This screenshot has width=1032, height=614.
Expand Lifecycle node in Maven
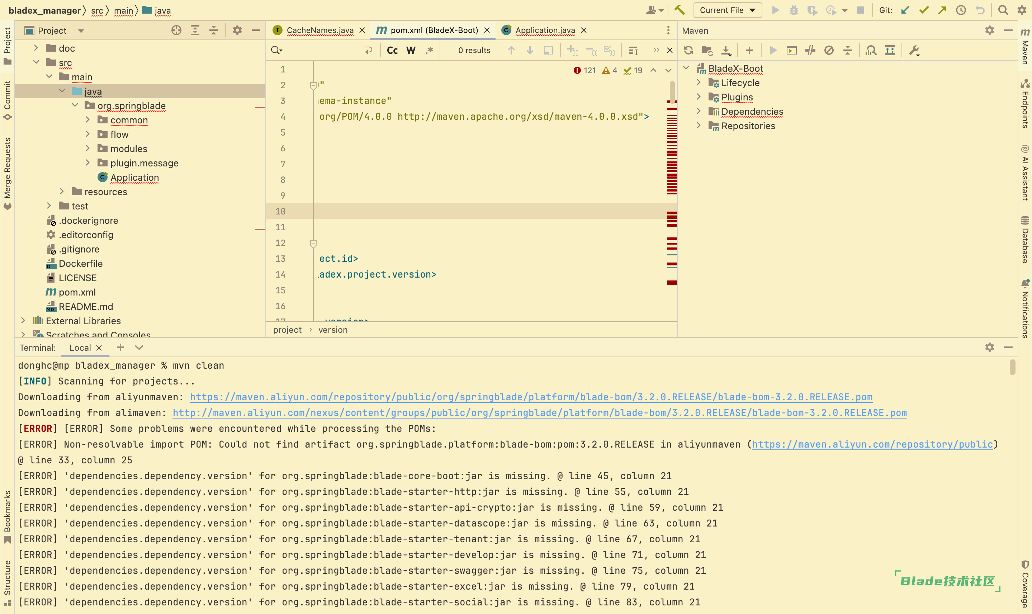(x=699, y=82)
